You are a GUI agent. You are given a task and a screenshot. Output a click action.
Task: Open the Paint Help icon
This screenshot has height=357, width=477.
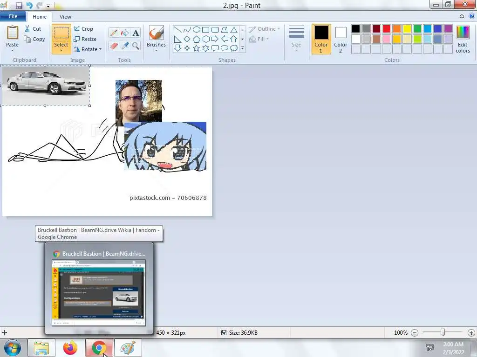click(x=471, y=16)
